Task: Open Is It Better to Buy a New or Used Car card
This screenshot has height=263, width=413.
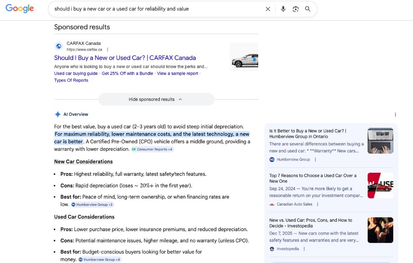Action: pos(308,134)
